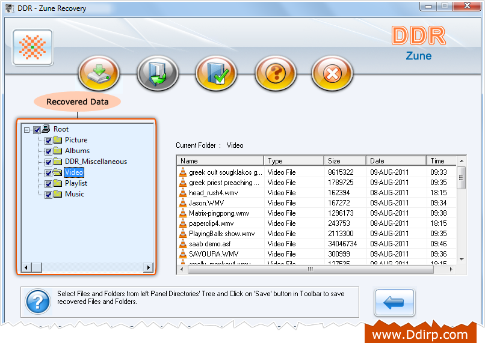
Task: Click VLC icon of saab demo.asf
Action: tap(183, 244)
